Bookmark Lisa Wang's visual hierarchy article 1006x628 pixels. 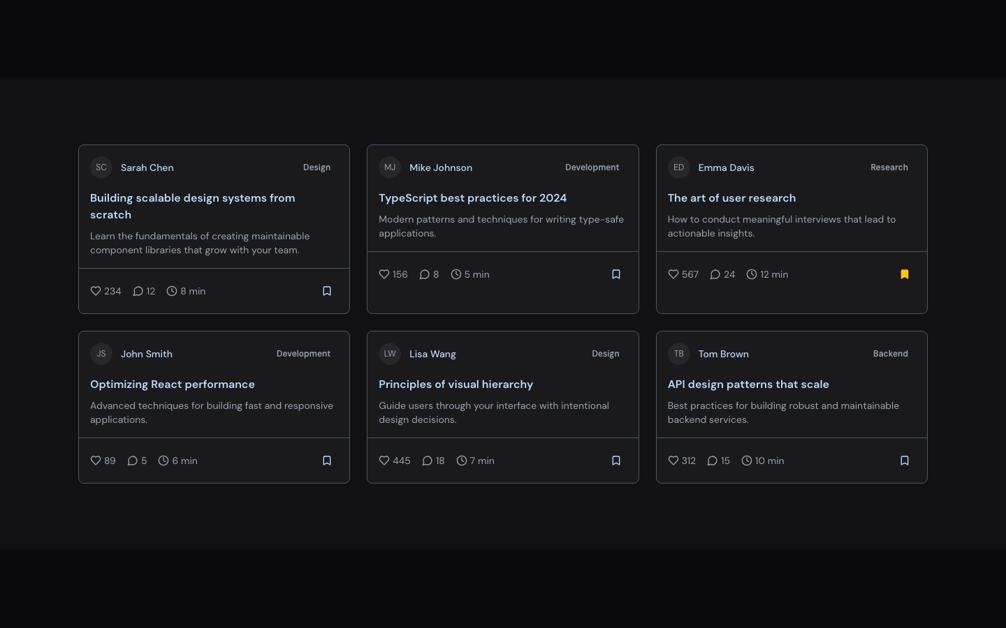[616, 461]
